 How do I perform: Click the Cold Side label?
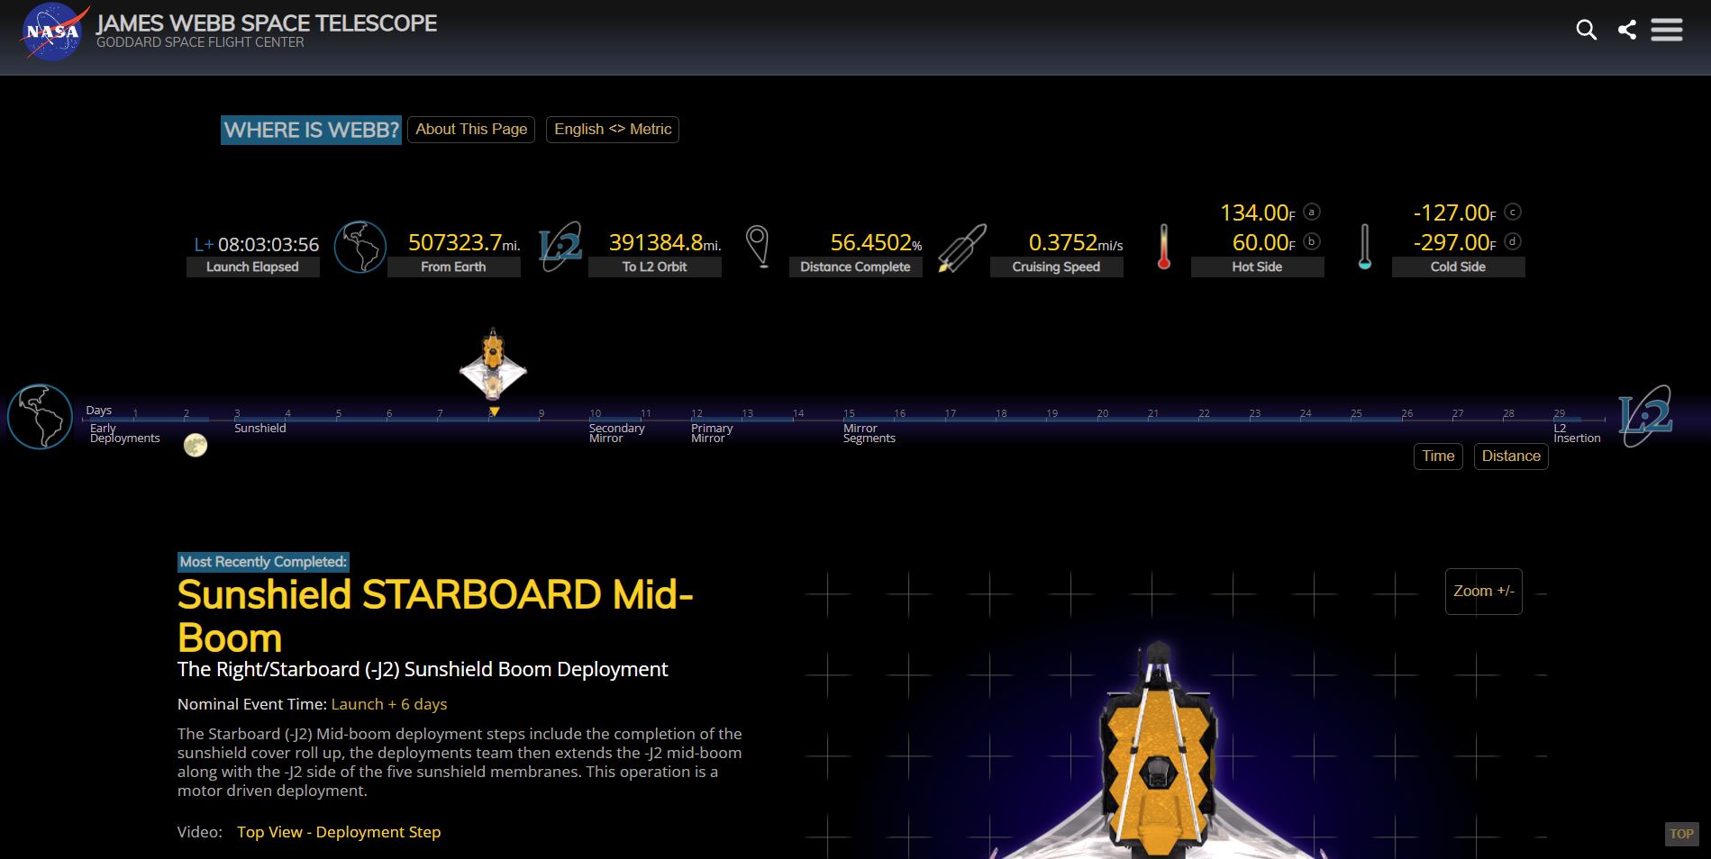click(1458, 267)
